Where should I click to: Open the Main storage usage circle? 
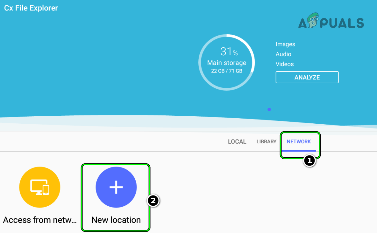tap(227, 62)
